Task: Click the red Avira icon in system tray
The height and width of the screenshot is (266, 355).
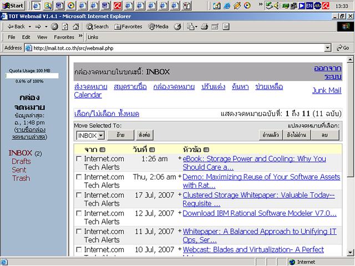Action: pos(326,6)
